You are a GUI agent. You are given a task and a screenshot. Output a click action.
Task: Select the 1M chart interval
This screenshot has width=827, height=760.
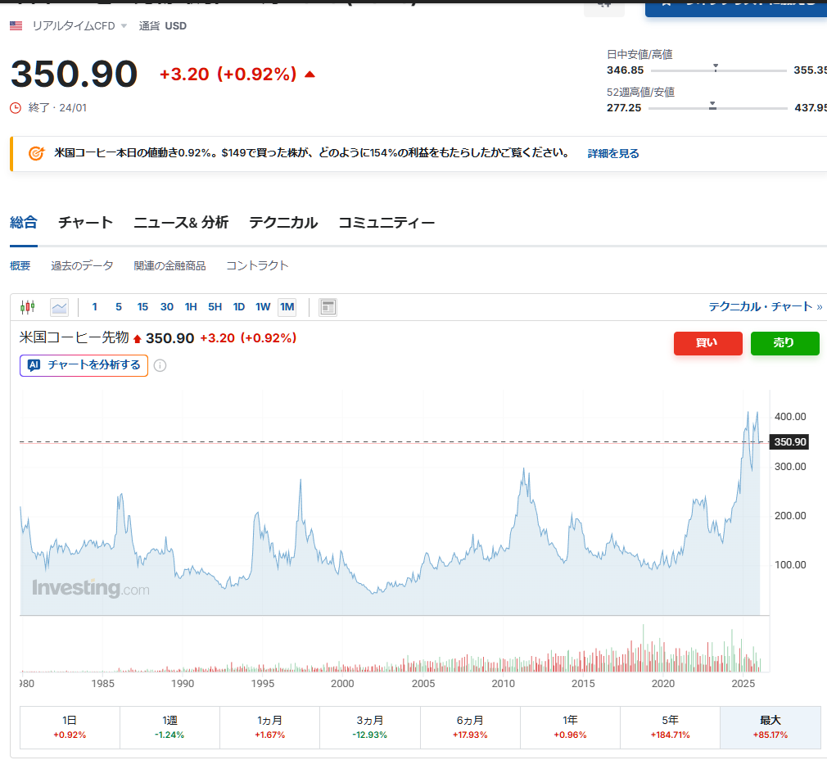coord(287,307)
